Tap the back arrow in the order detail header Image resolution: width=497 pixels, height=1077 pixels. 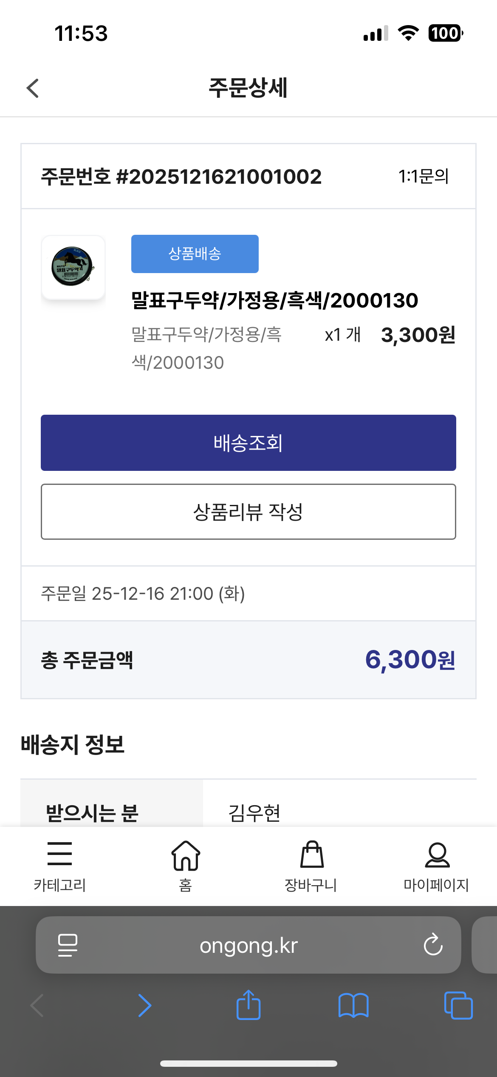33,88
